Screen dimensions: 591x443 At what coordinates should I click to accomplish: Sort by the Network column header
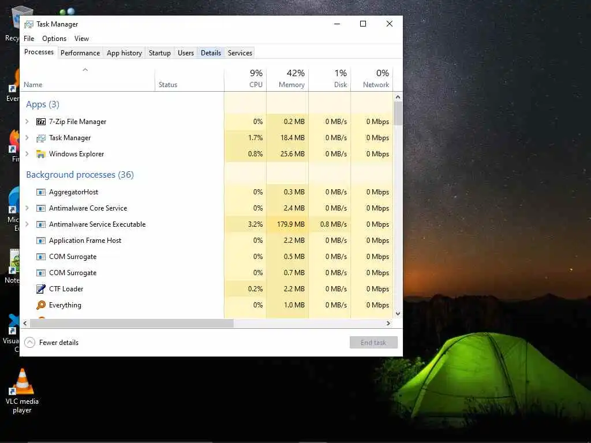[x=372, y=80]
